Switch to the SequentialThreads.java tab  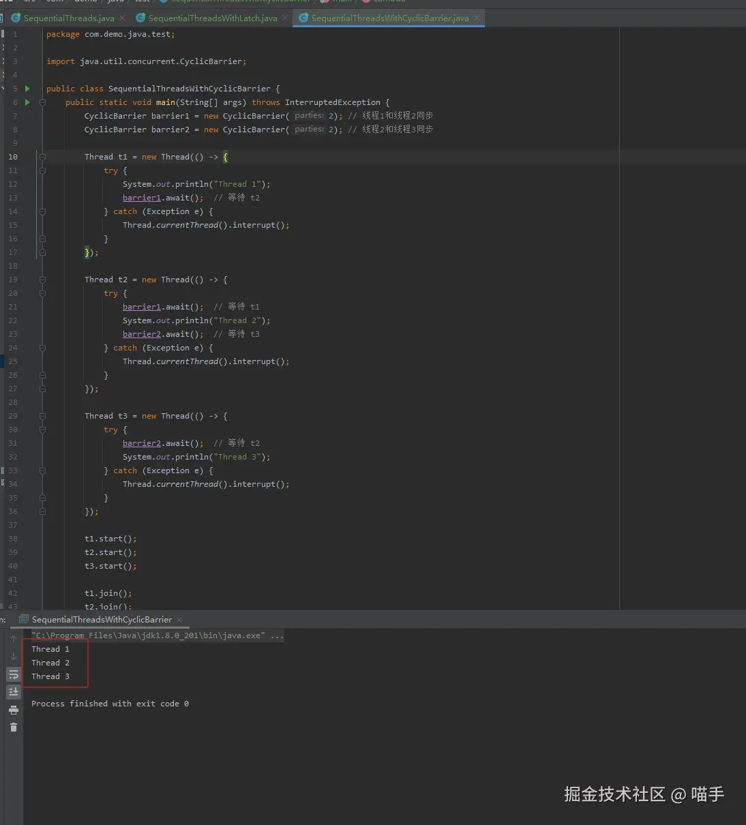(69, 18)
